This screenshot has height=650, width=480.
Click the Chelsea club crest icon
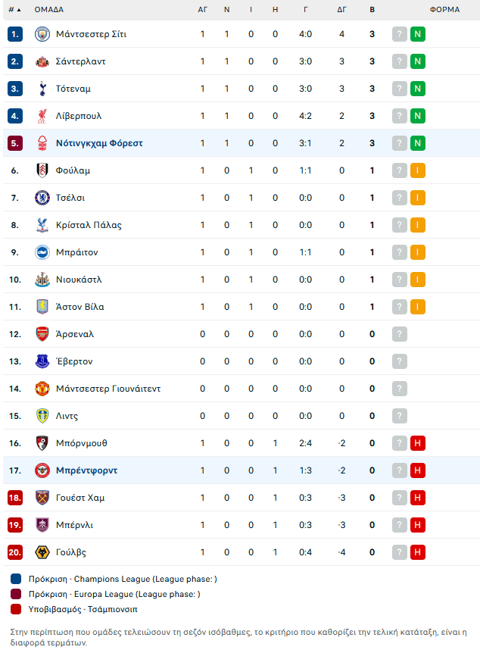pyautogui.click(x=42, y=198)
